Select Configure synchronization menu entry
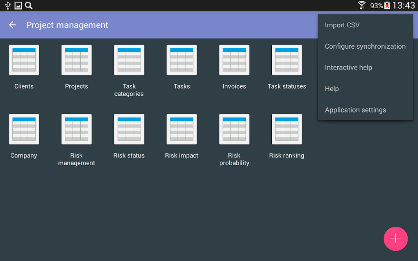The height and width of the screenshot is (261, 418). pos(365,46)
